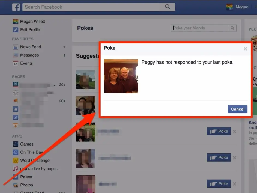Open the Megan Willett profile link
This screenshot has height=193, width=257.
click(x=32, y=22)
